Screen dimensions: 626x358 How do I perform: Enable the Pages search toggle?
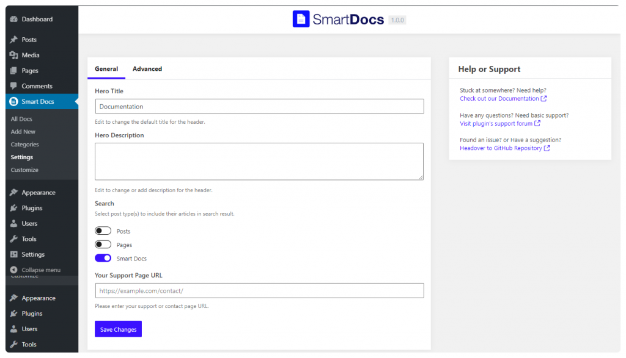pyautogui.click(x=103, y=245)
